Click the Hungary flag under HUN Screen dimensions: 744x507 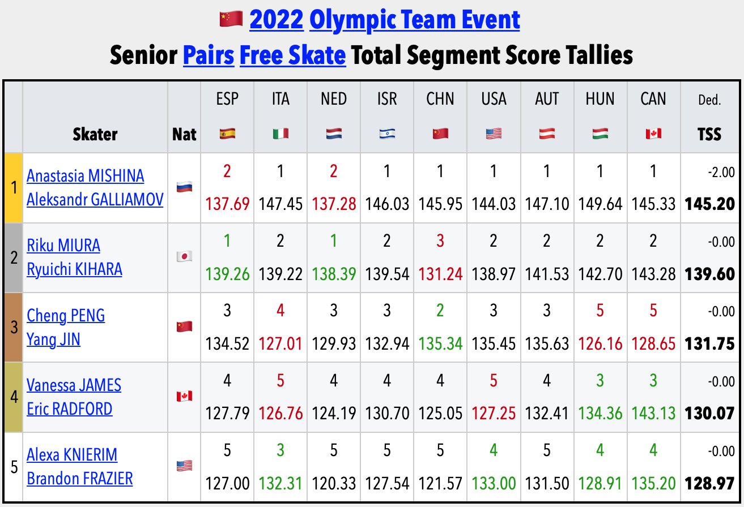point(600,134)
